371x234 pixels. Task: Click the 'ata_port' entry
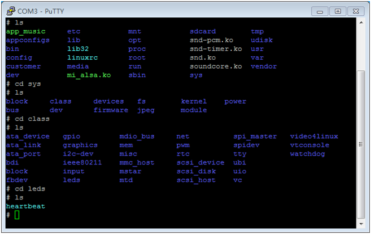click(23, 154)
